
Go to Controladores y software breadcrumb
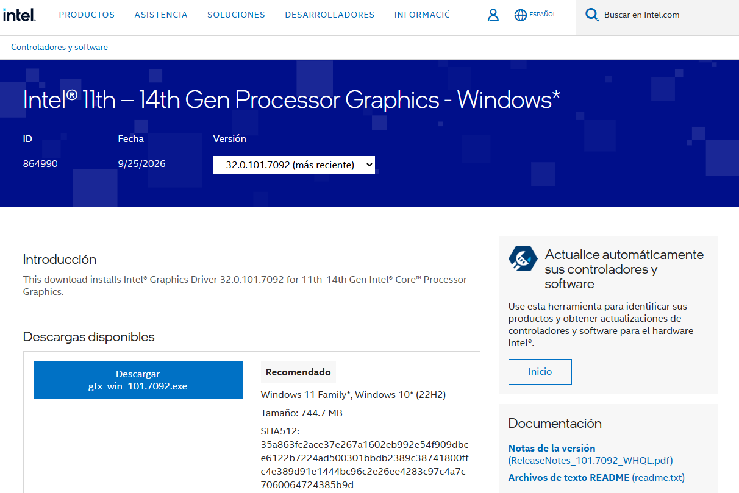(59, 47)
